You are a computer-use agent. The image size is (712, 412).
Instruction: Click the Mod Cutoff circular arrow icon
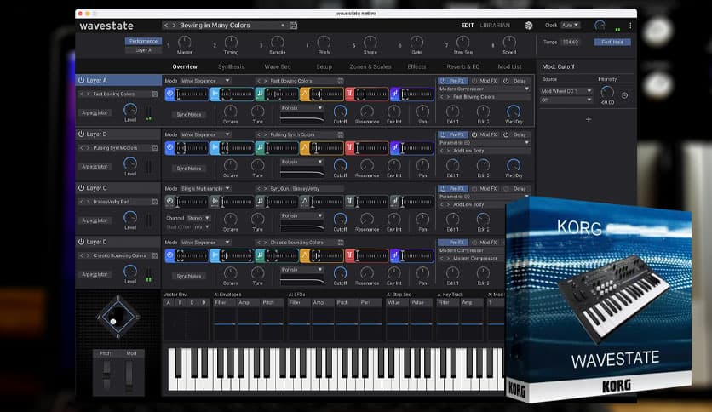coord(624,95)
